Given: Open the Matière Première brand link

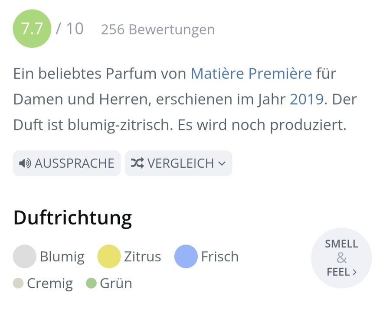Looking at the screenshot, I should tap(251, 73).
